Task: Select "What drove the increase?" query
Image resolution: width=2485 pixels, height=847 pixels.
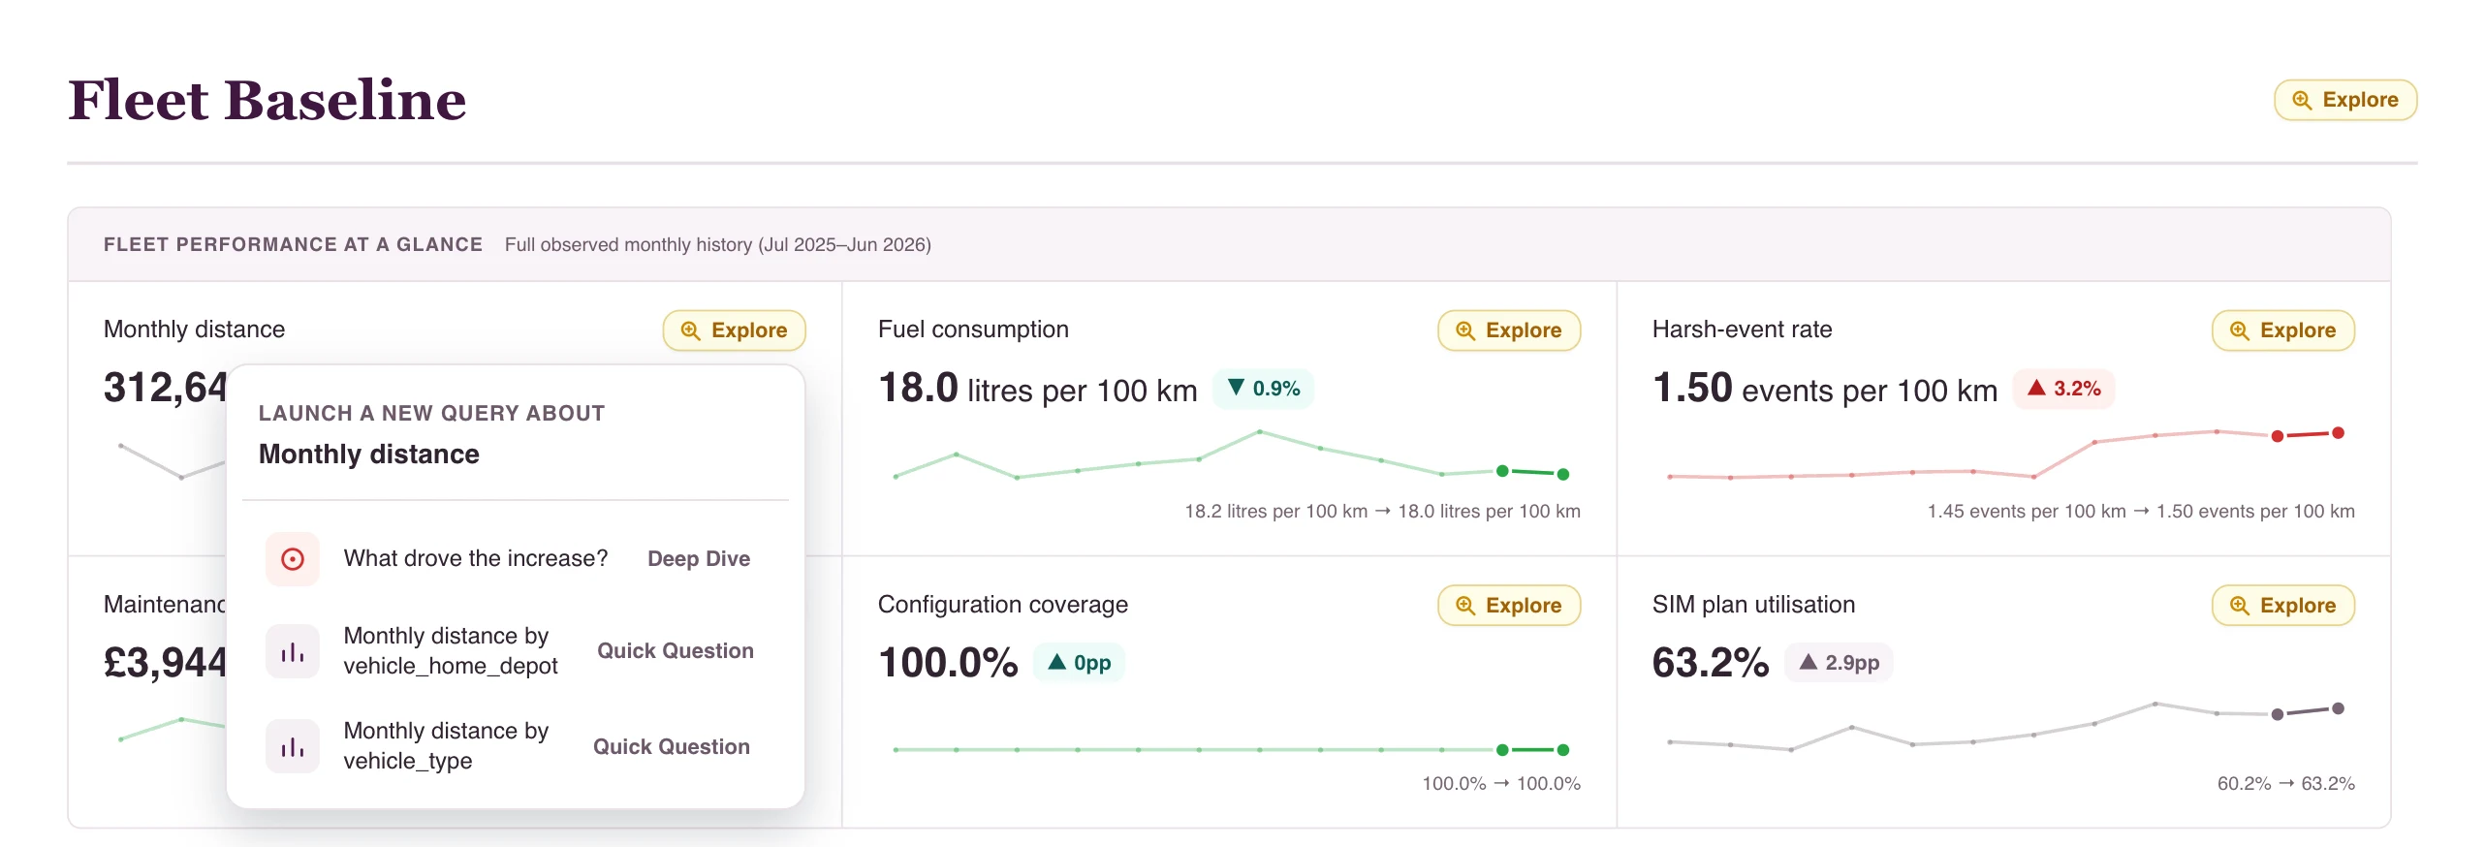Action: click(x=516, y=559)
